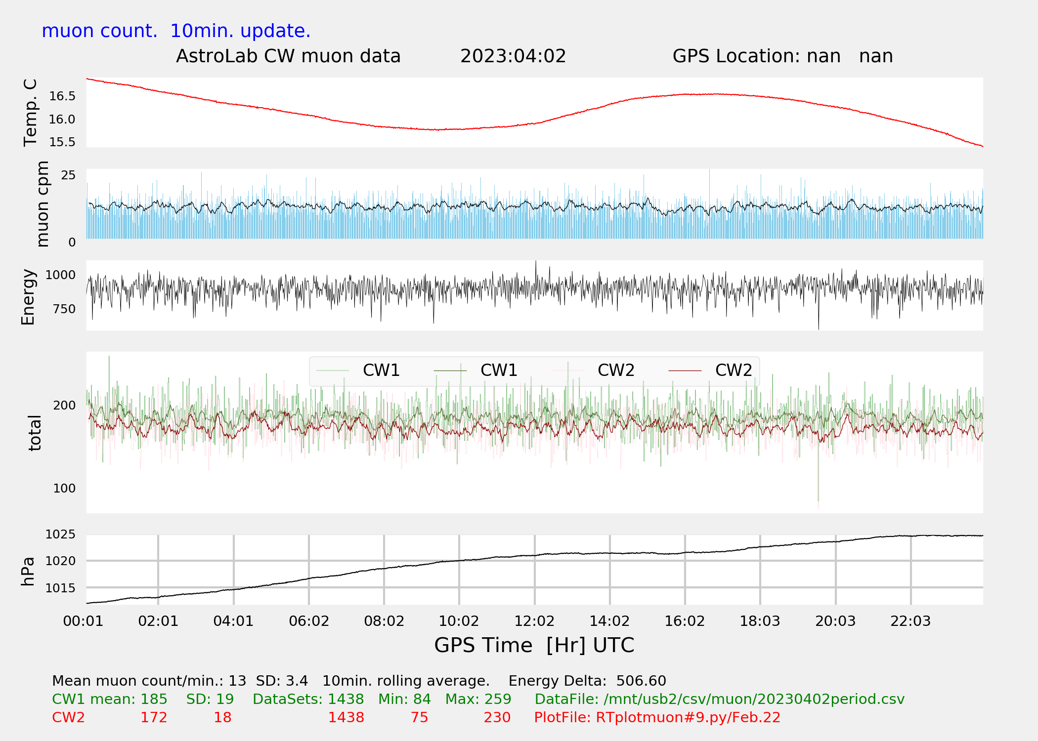Screen dimensions: 1038x741
Task: Click the dark red CW2 legend line
Action: coord(685,370)
